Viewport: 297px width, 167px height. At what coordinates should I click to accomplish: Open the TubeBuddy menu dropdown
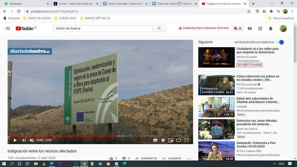237,28
